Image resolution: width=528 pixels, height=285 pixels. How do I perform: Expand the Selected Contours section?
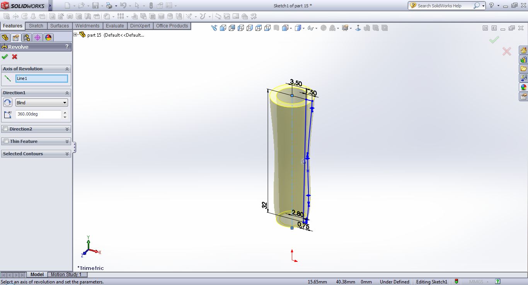pyautogui.click(x=67, y=154)
